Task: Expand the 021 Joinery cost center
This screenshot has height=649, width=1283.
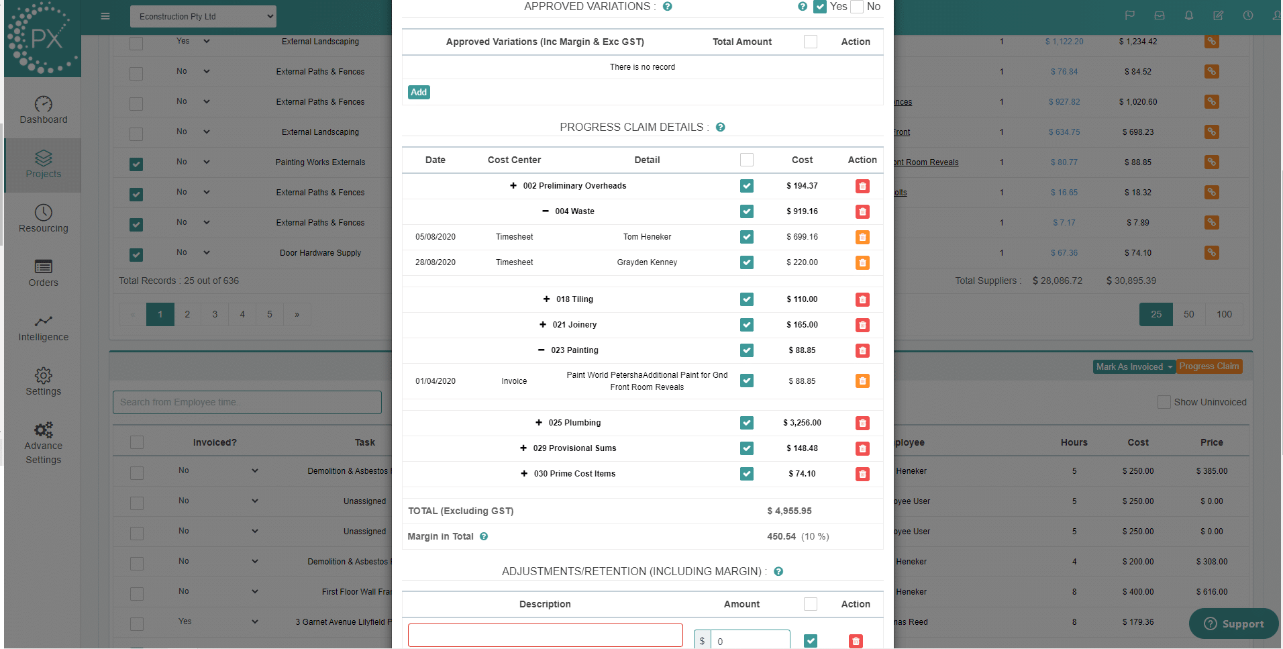Action: 543,325
